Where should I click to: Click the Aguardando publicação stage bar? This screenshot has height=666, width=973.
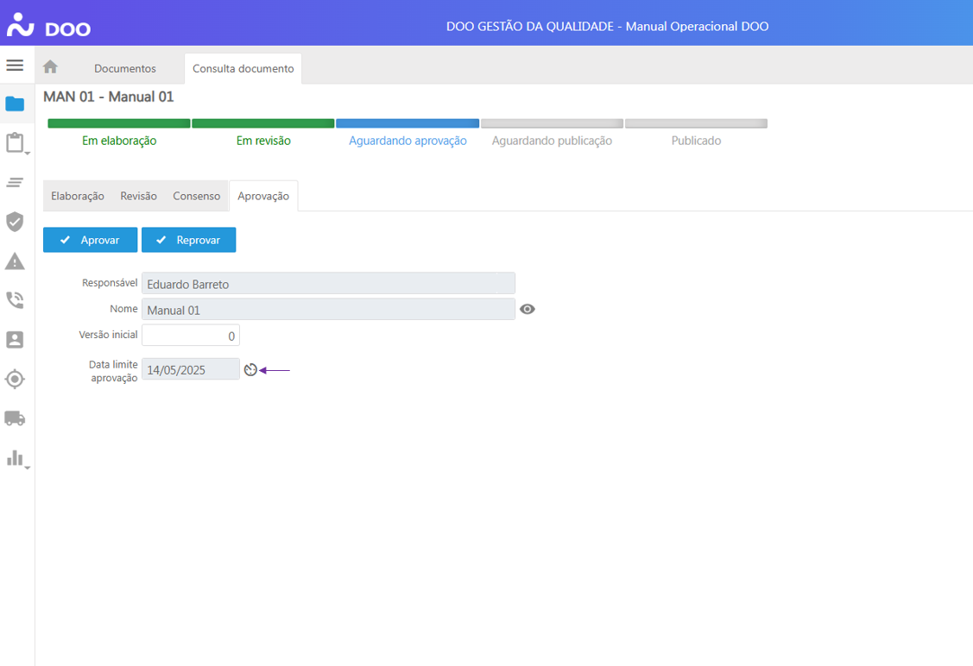click(x=552, y=123)
